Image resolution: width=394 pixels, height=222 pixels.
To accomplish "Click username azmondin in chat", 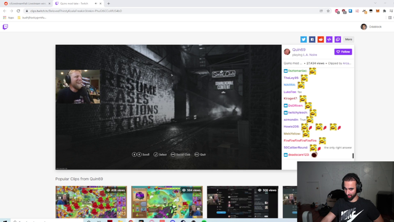I will pos(291,120).
